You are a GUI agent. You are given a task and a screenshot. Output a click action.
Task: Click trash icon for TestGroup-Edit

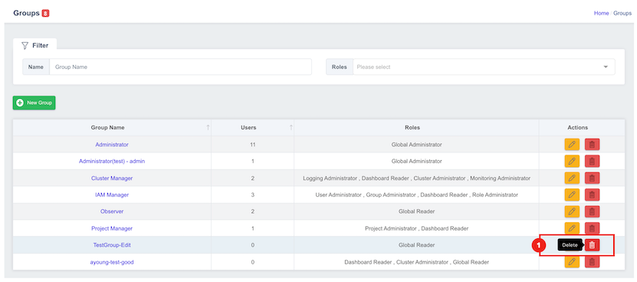click(592, 245)
